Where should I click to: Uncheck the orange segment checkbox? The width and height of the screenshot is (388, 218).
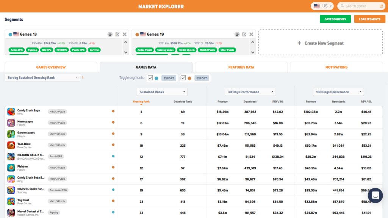click(183, 78)
